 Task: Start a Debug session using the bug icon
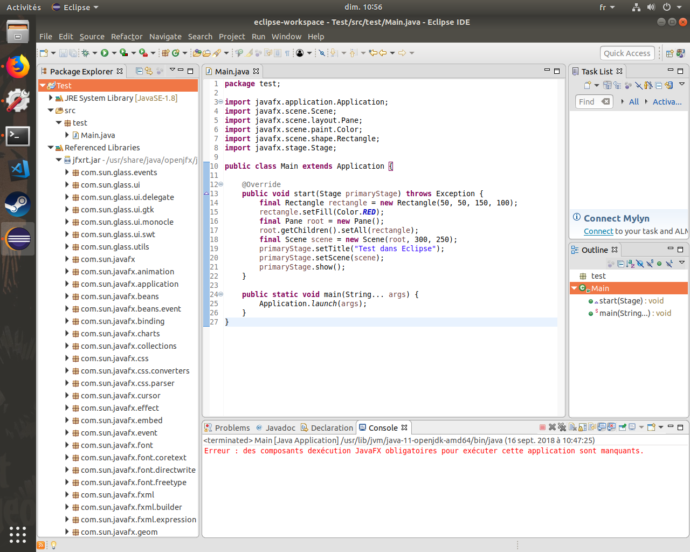86,52
